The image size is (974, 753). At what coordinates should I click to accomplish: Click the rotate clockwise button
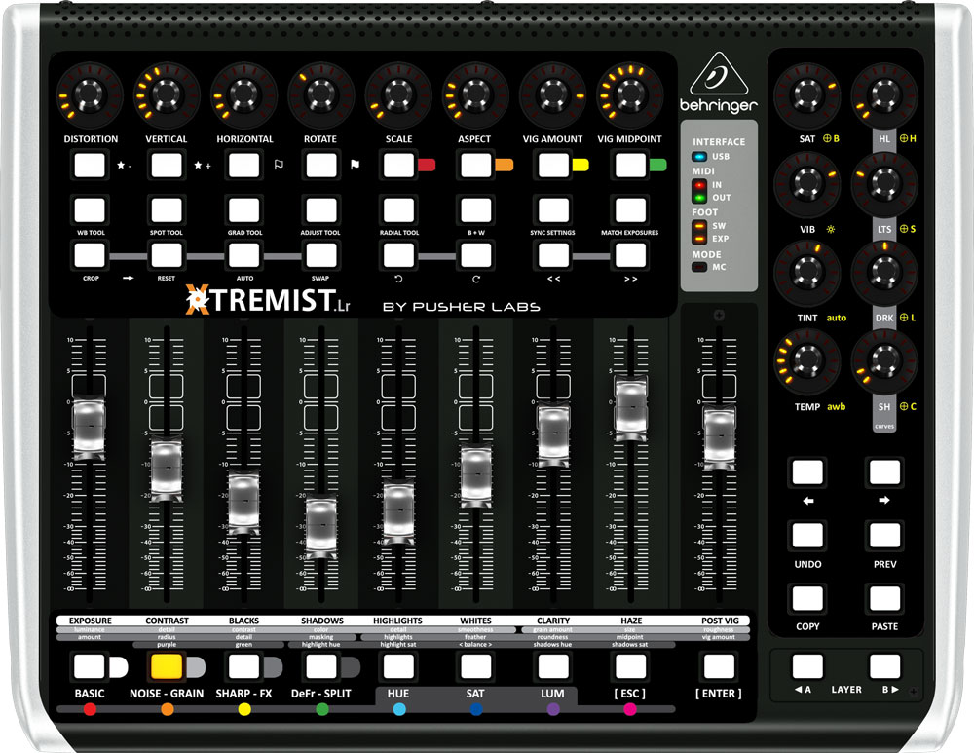(x=476, y=255)
